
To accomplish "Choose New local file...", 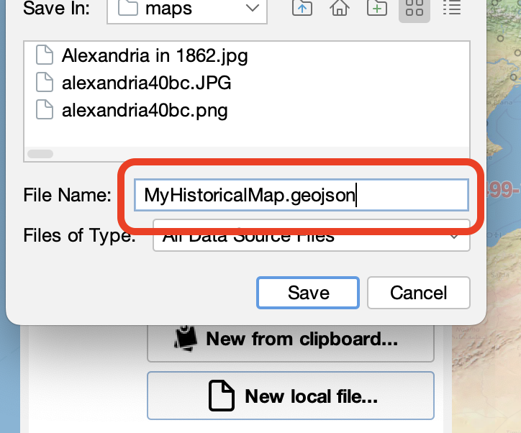I will point(291,396).
